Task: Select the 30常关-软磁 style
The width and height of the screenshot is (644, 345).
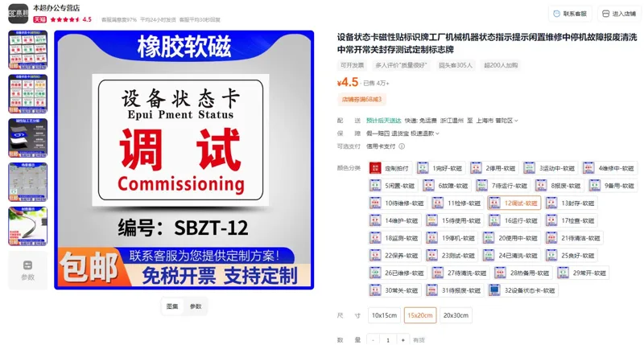Action: (x=395, y=290)
